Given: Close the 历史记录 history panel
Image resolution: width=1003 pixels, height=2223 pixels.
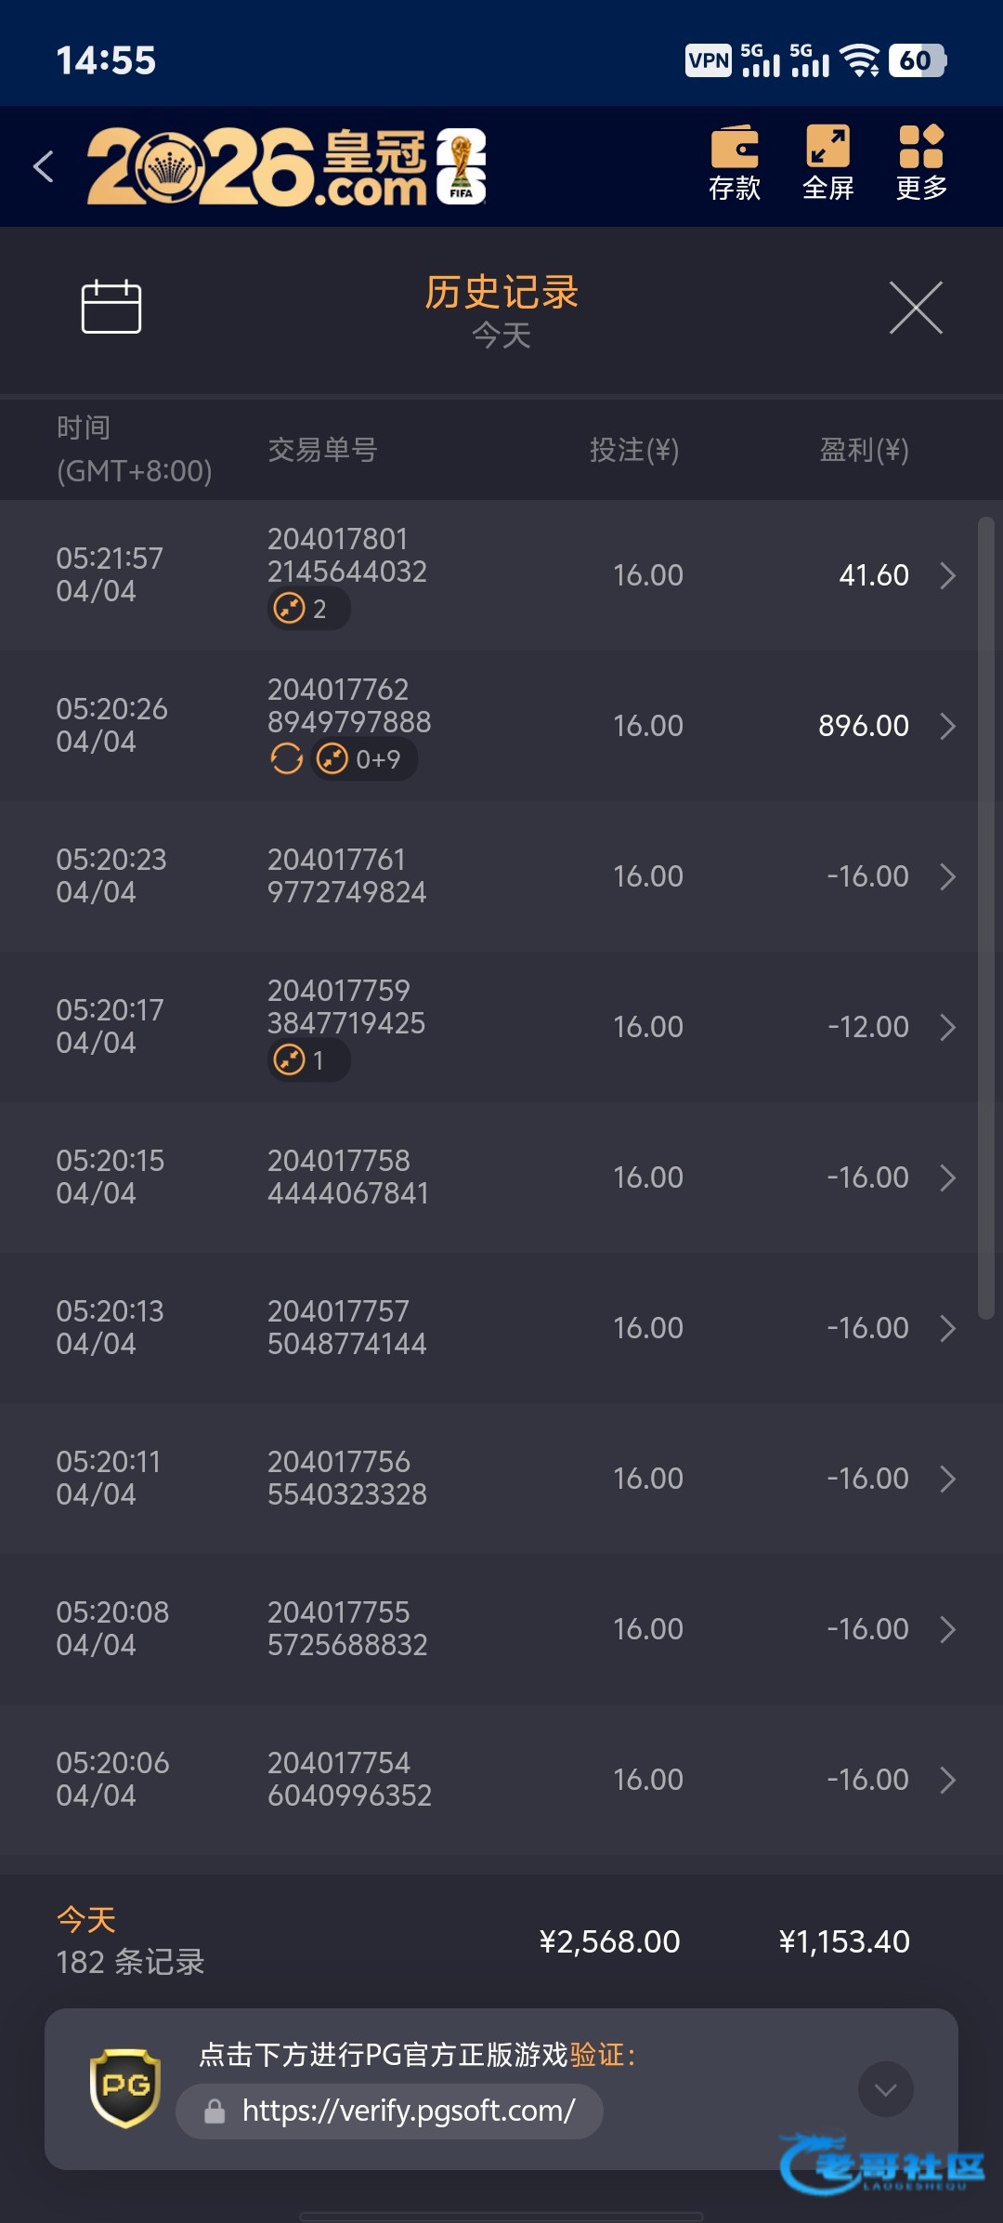Looking at the screenshot, I should coord(916,308).
